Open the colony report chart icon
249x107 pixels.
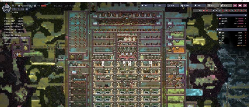(235, 5)
